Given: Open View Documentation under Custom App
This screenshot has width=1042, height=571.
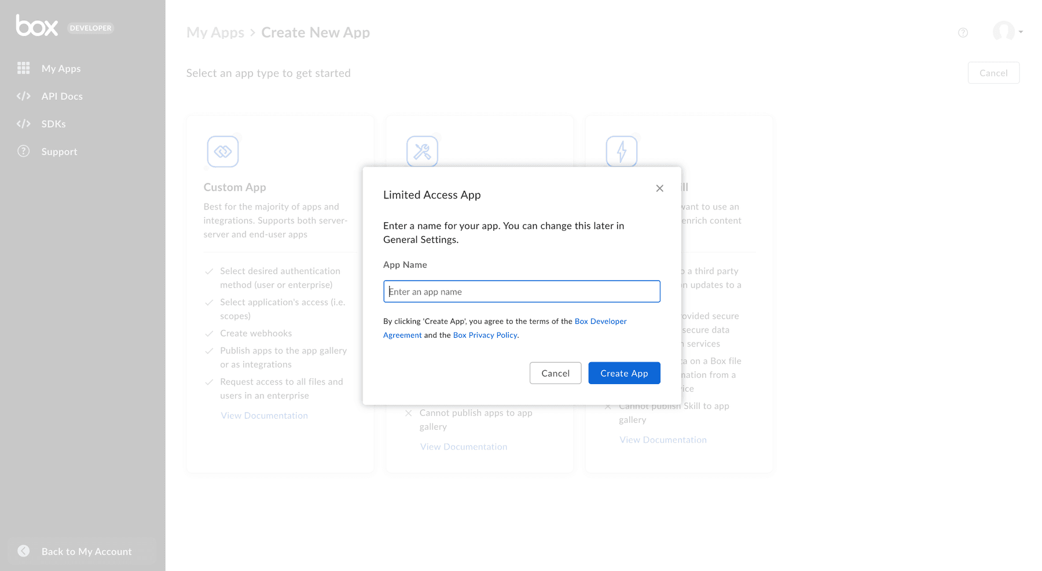Looking at the screenshot, I should coord(264,415).
